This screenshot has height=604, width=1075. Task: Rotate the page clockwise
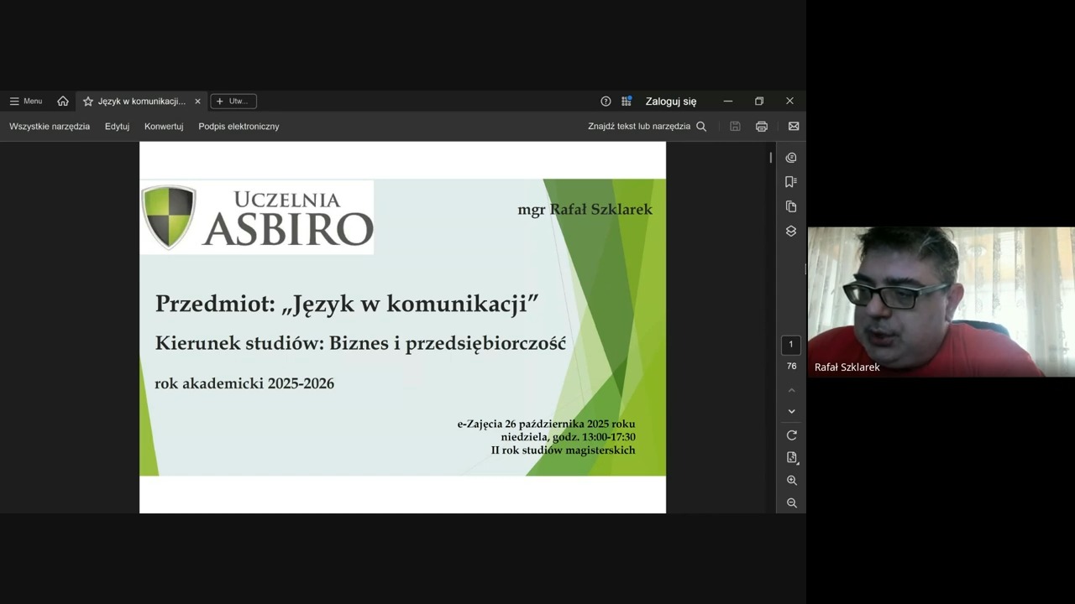pos(791,435)
